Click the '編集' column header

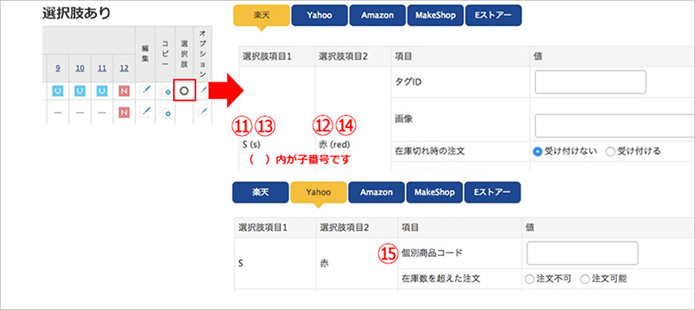click(x=144, y=52)
